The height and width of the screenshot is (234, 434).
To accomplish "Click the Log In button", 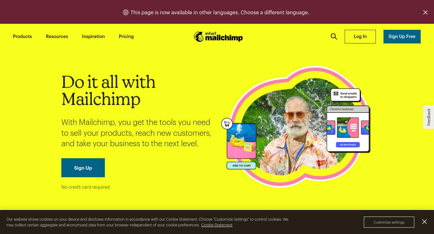I will (360, 36).
